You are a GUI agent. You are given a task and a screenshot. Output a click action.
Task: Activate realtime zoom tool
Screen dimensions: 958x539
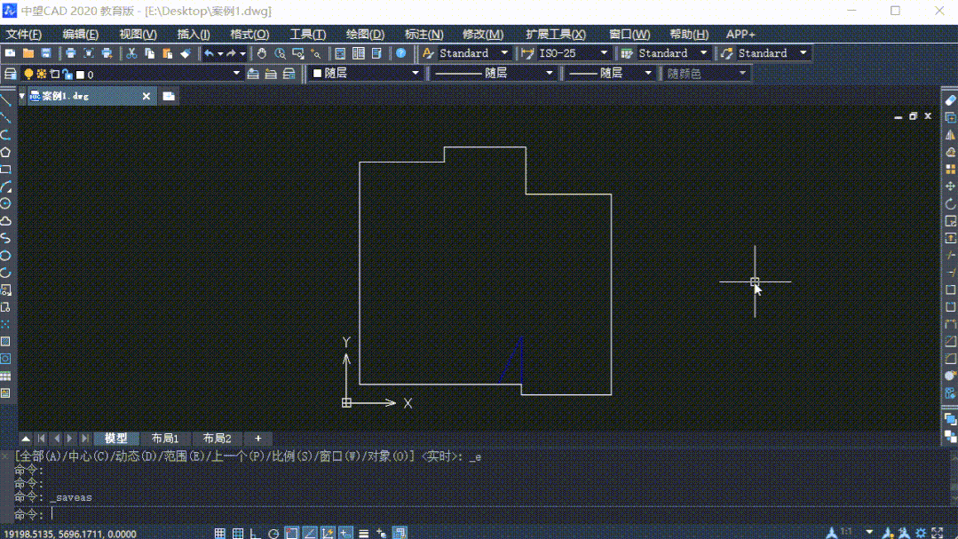(x=280, y=54)
